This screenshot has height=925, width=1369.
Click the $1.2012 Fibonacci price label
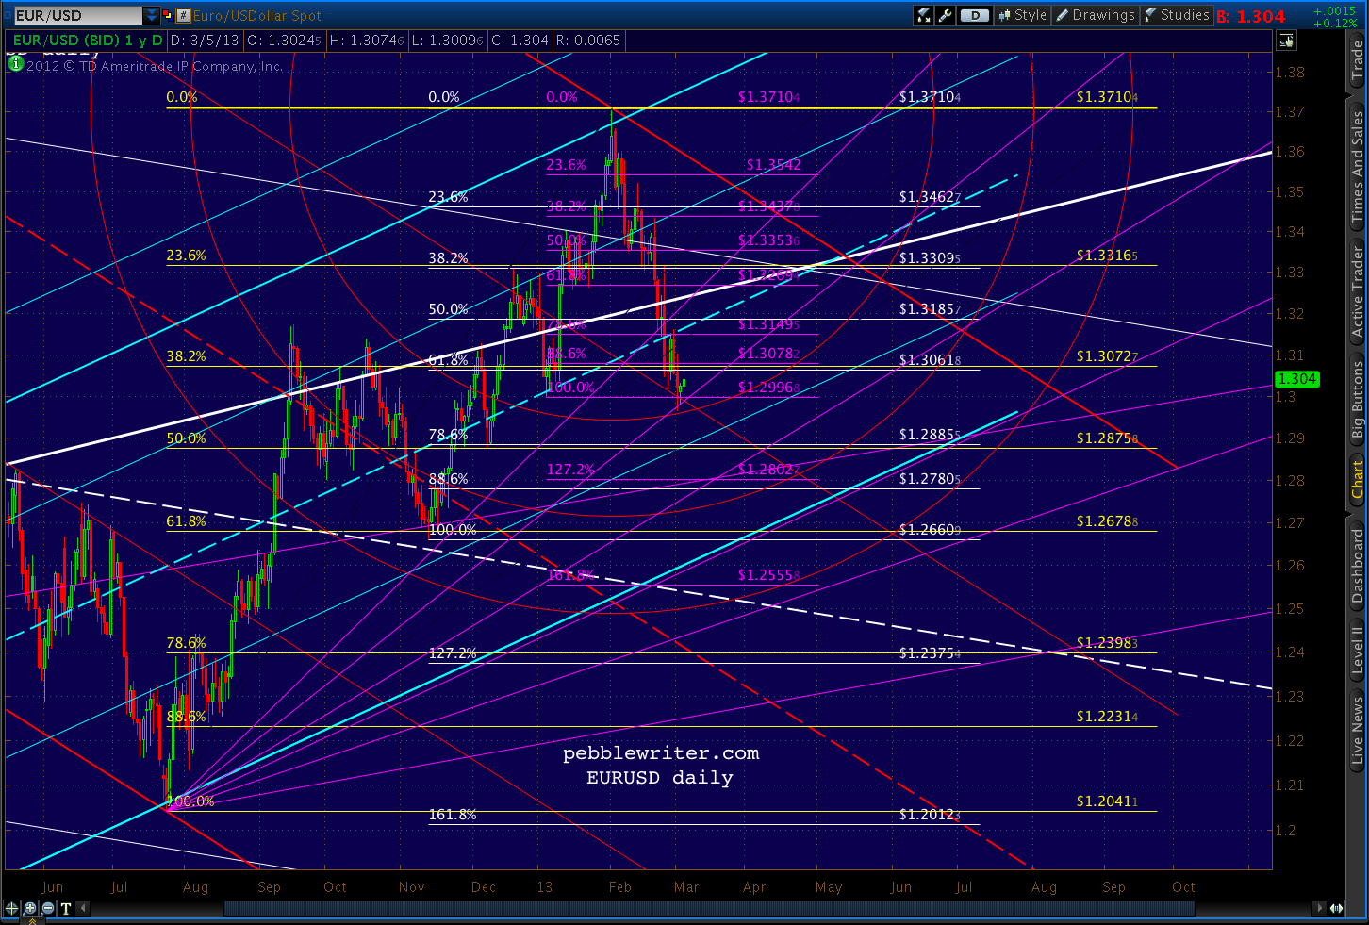pos(930,815)
